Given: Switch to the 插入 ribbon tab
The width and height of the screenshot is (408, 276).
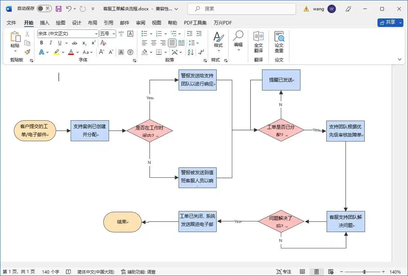Looking at the screenshot, I should (45, 23).
